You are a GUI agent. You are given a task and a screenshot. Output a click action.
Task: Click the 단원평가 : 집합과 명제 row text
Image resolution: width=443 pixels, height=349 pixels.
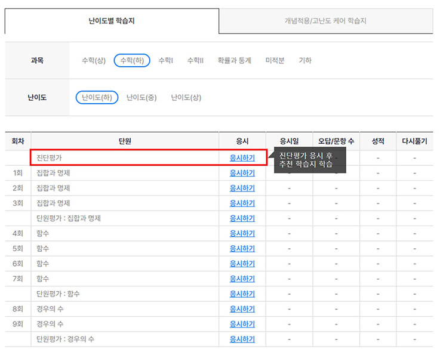pos(69,218)
